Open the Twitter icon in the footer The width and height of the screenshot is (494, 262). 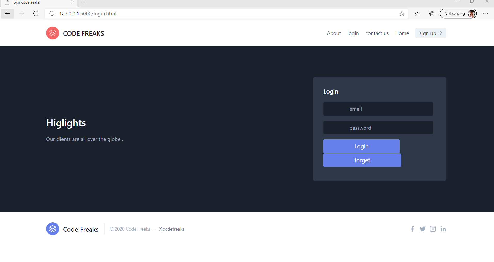pyautogui.click(x=423, y=229)
